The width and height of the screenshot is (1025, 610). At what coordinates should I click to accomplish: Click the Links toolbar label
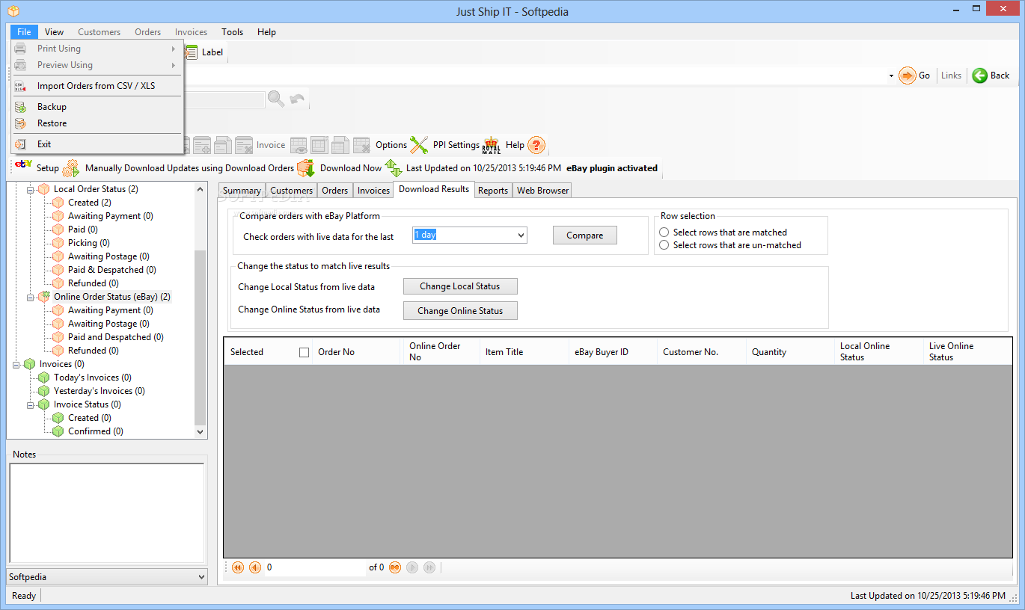pyautogui.click(x=951, y=76)
